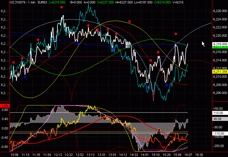Click the 12:13 time axis label
This screenshot has height=157, width=228.
point(58,155)
